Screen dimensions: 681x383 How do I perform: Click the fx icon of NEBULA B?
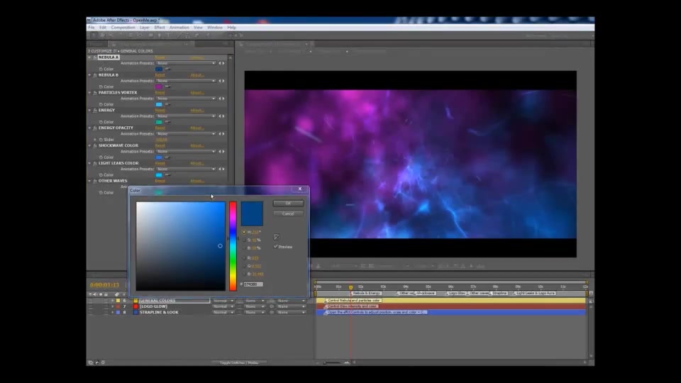(94, 75)
